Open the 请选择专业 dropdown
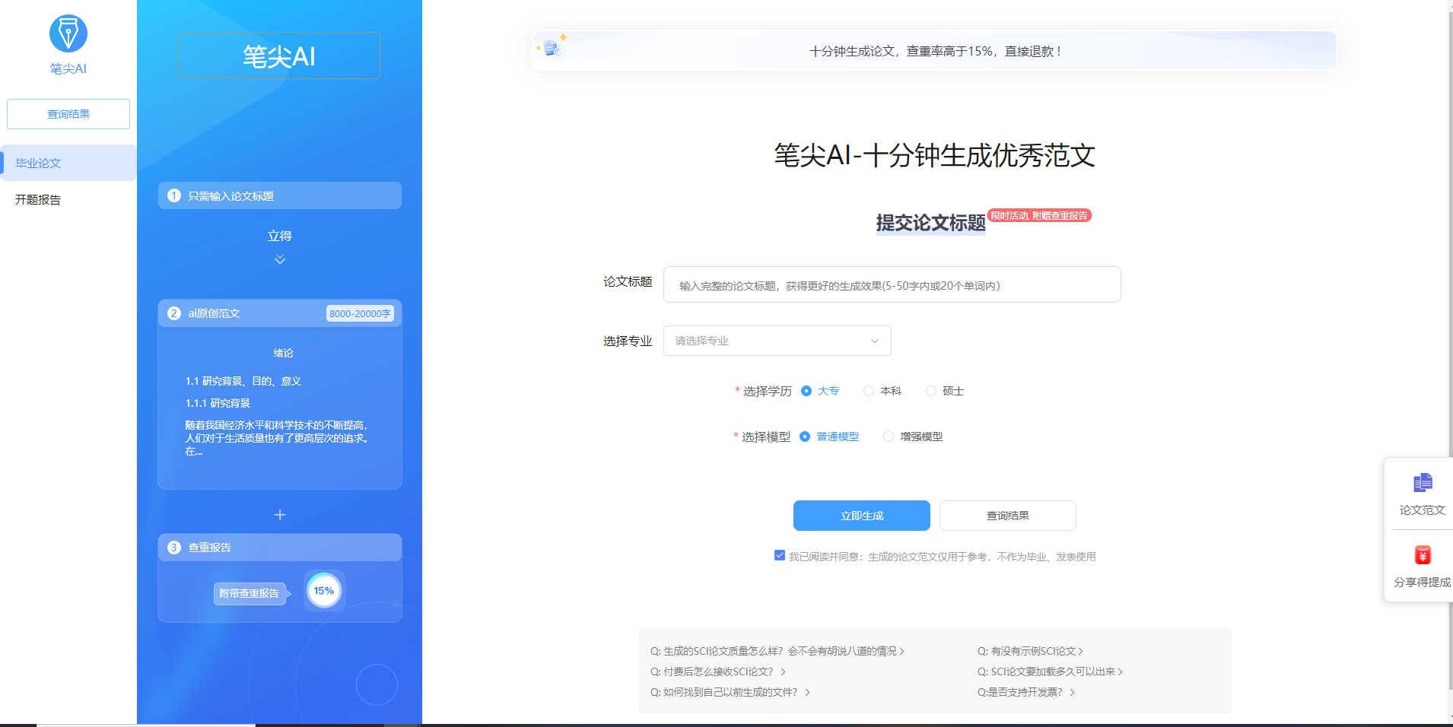This screenshot has width=1453, height=727. coord(776,341)
